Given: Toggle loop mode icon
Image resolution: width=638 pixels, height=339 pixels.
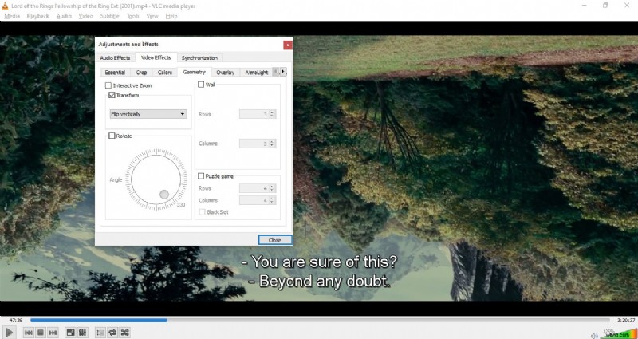Looking at the screenshot, I should (x=112, y=333).
